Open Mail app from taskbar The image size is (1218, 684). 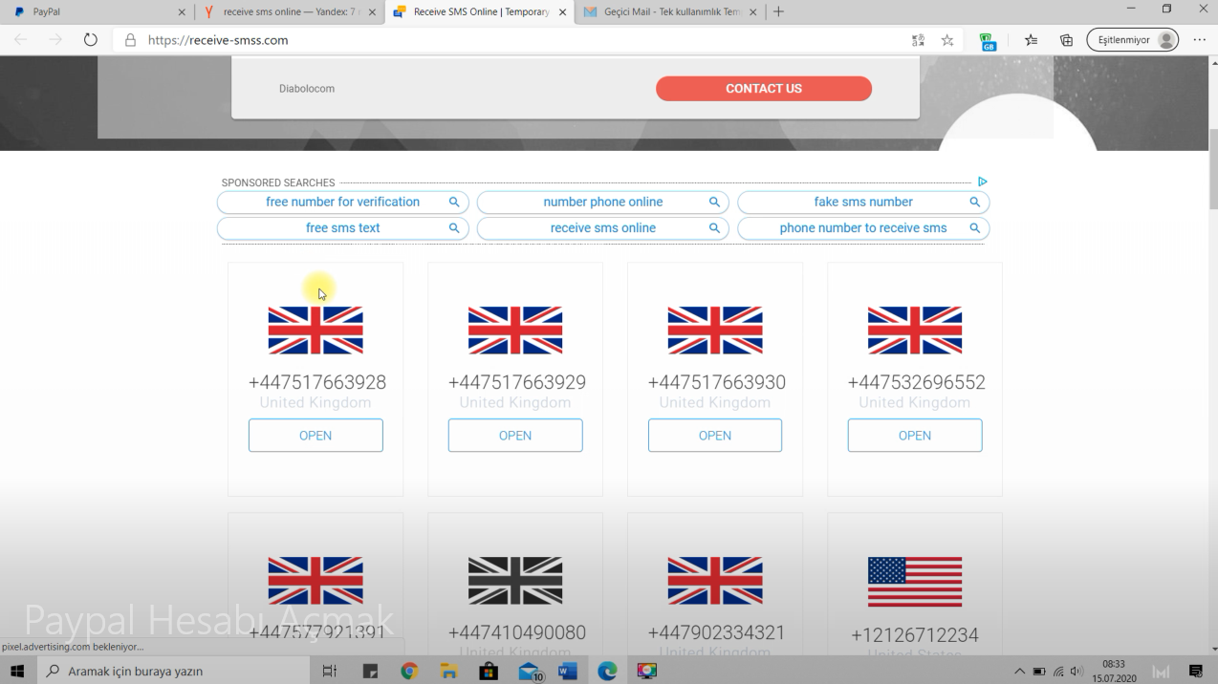pos(530,673)
